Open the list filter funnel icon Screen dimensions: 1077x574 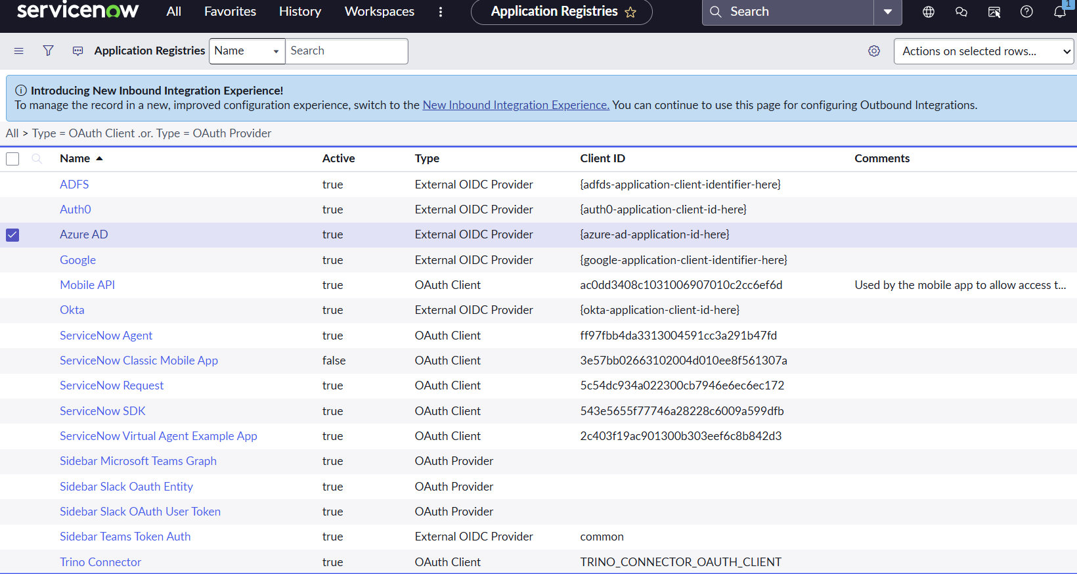pyautogui.click(x=48, y=51)
